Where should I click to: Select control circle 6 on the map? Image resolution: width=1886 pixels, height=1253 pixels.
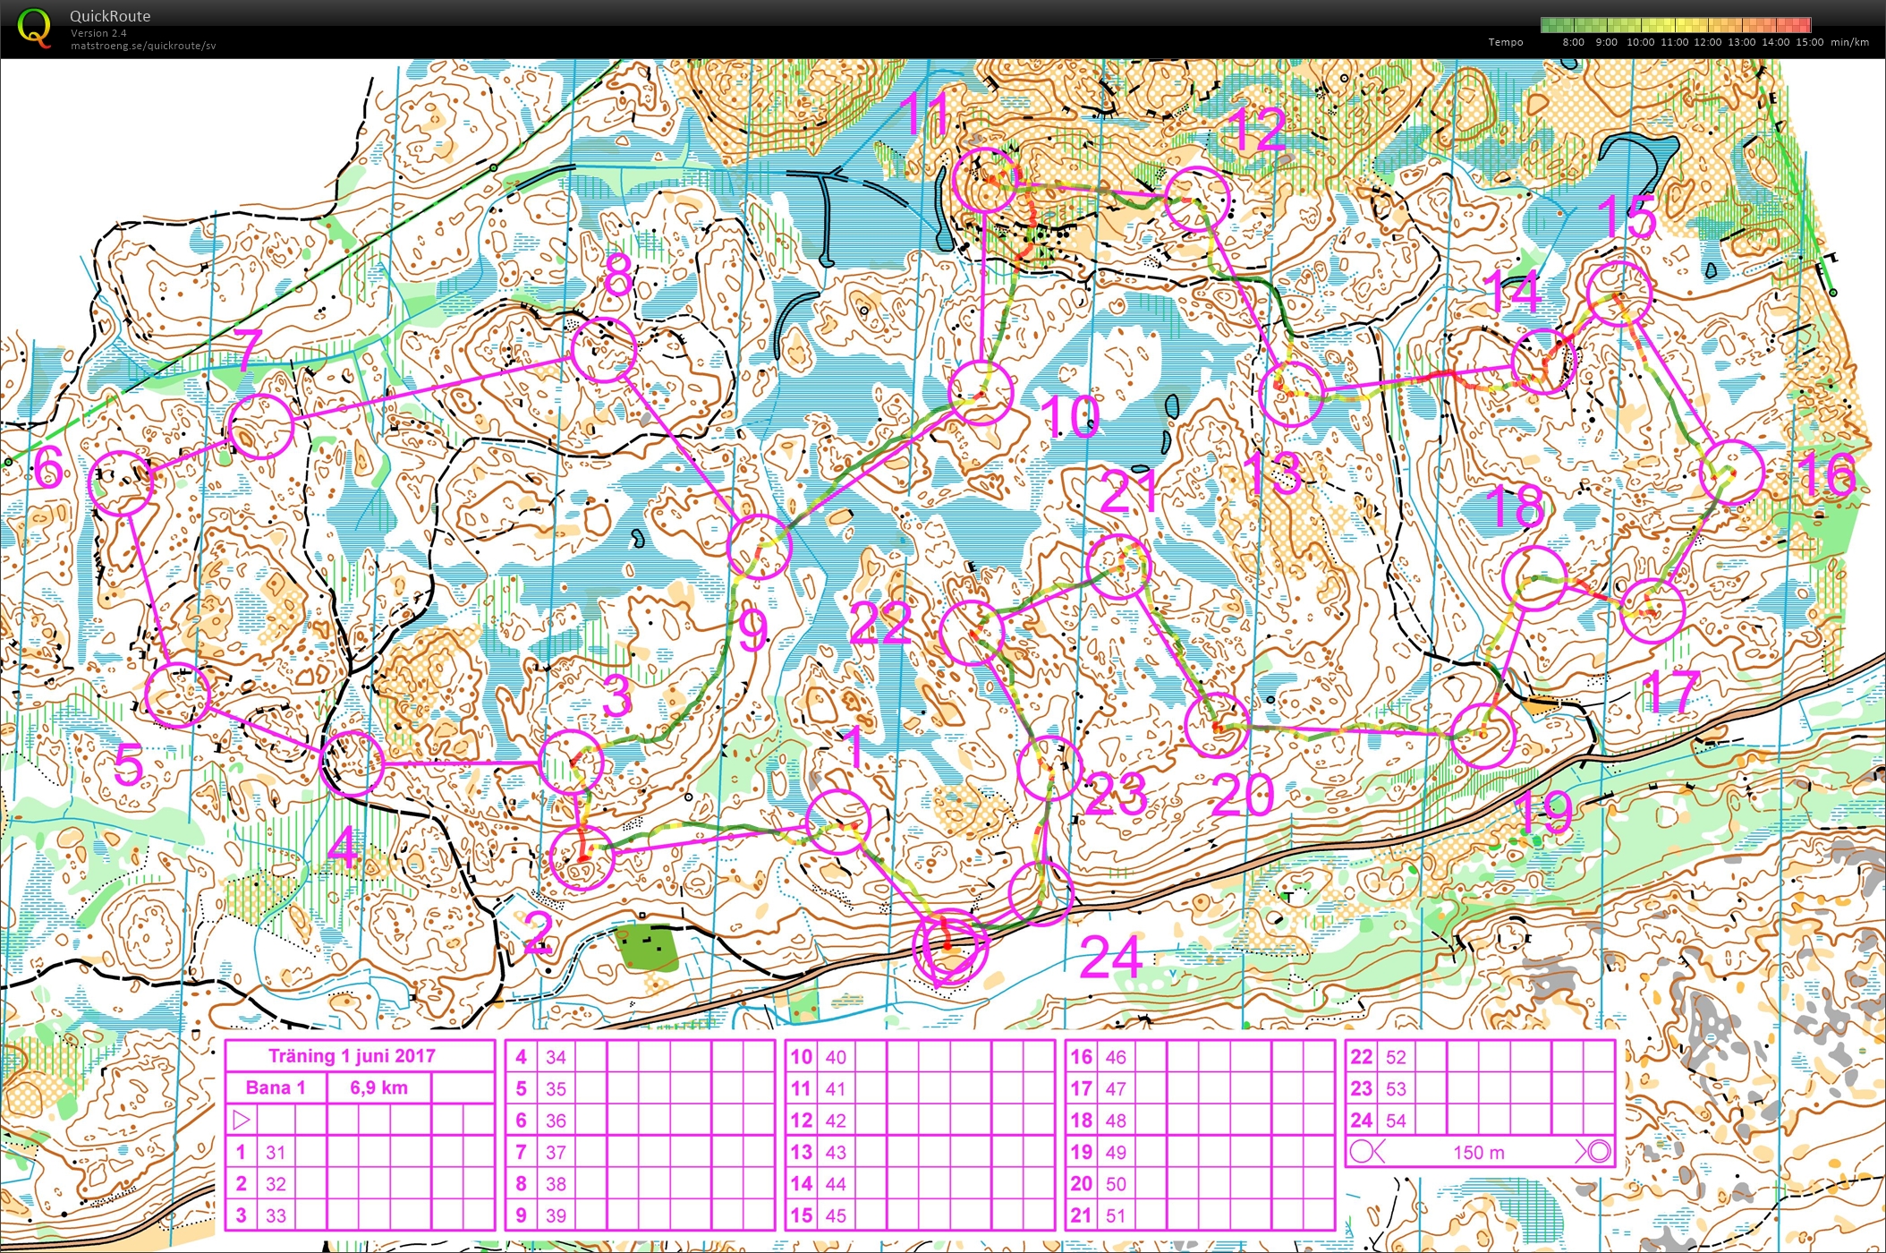(x=122, y=482)
